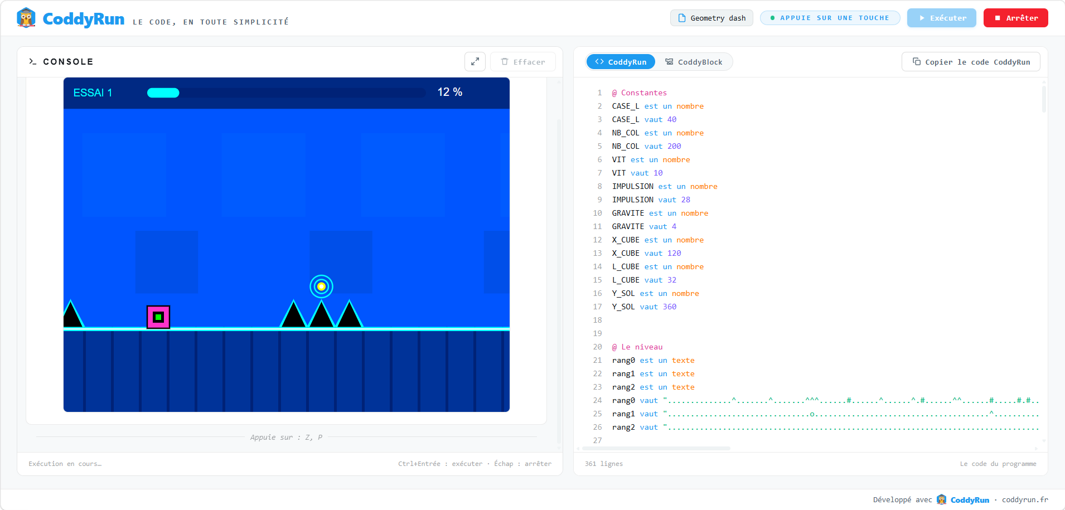Copy the code with Copier le code CoddyRun
This screenshot has height=510, width=1065.
pyautogui.click(x=971, y=62)
